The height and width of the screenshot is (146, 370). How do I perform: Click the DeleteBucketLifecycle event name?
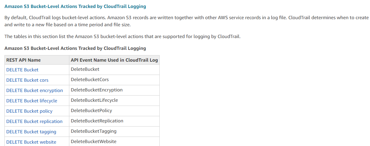click(94, 100)
